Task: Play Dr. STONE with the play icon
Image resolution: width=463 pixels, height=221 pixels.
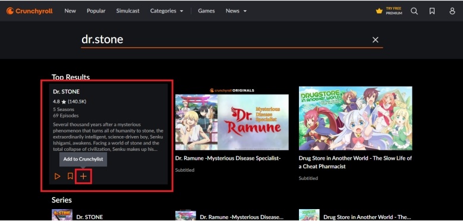Action: 57,176
